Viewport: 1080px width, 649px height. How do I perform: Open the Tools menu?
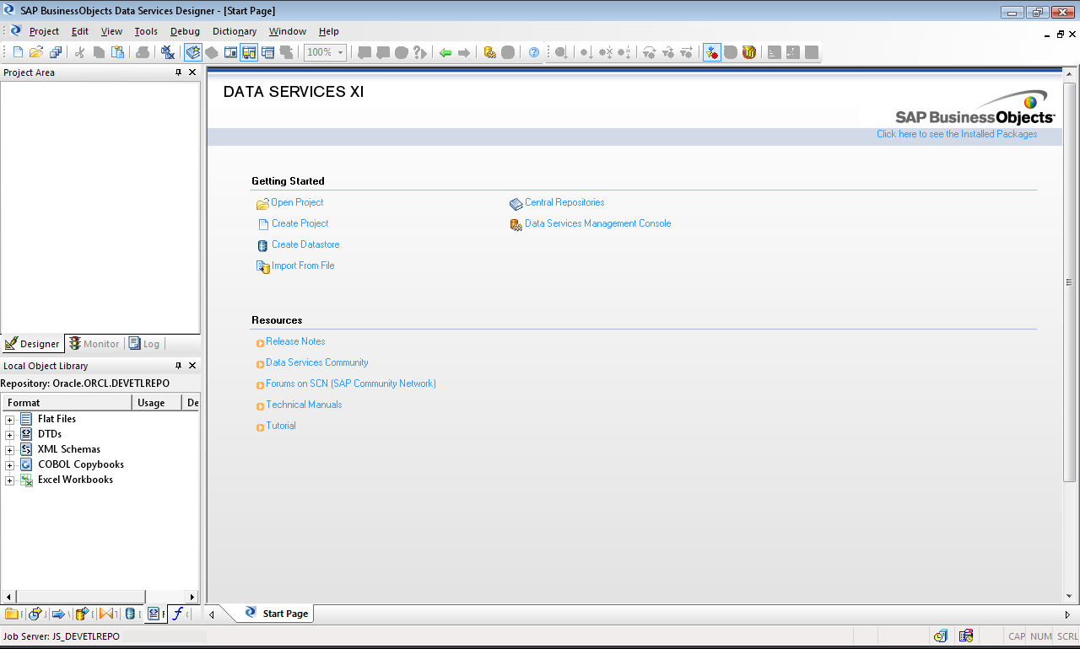(x=146, y=31)
